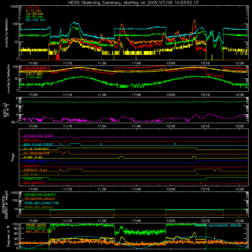Screen dimensions: 252x252
Task: Click the 6-12 keV legend label
Action: point(34,11)
